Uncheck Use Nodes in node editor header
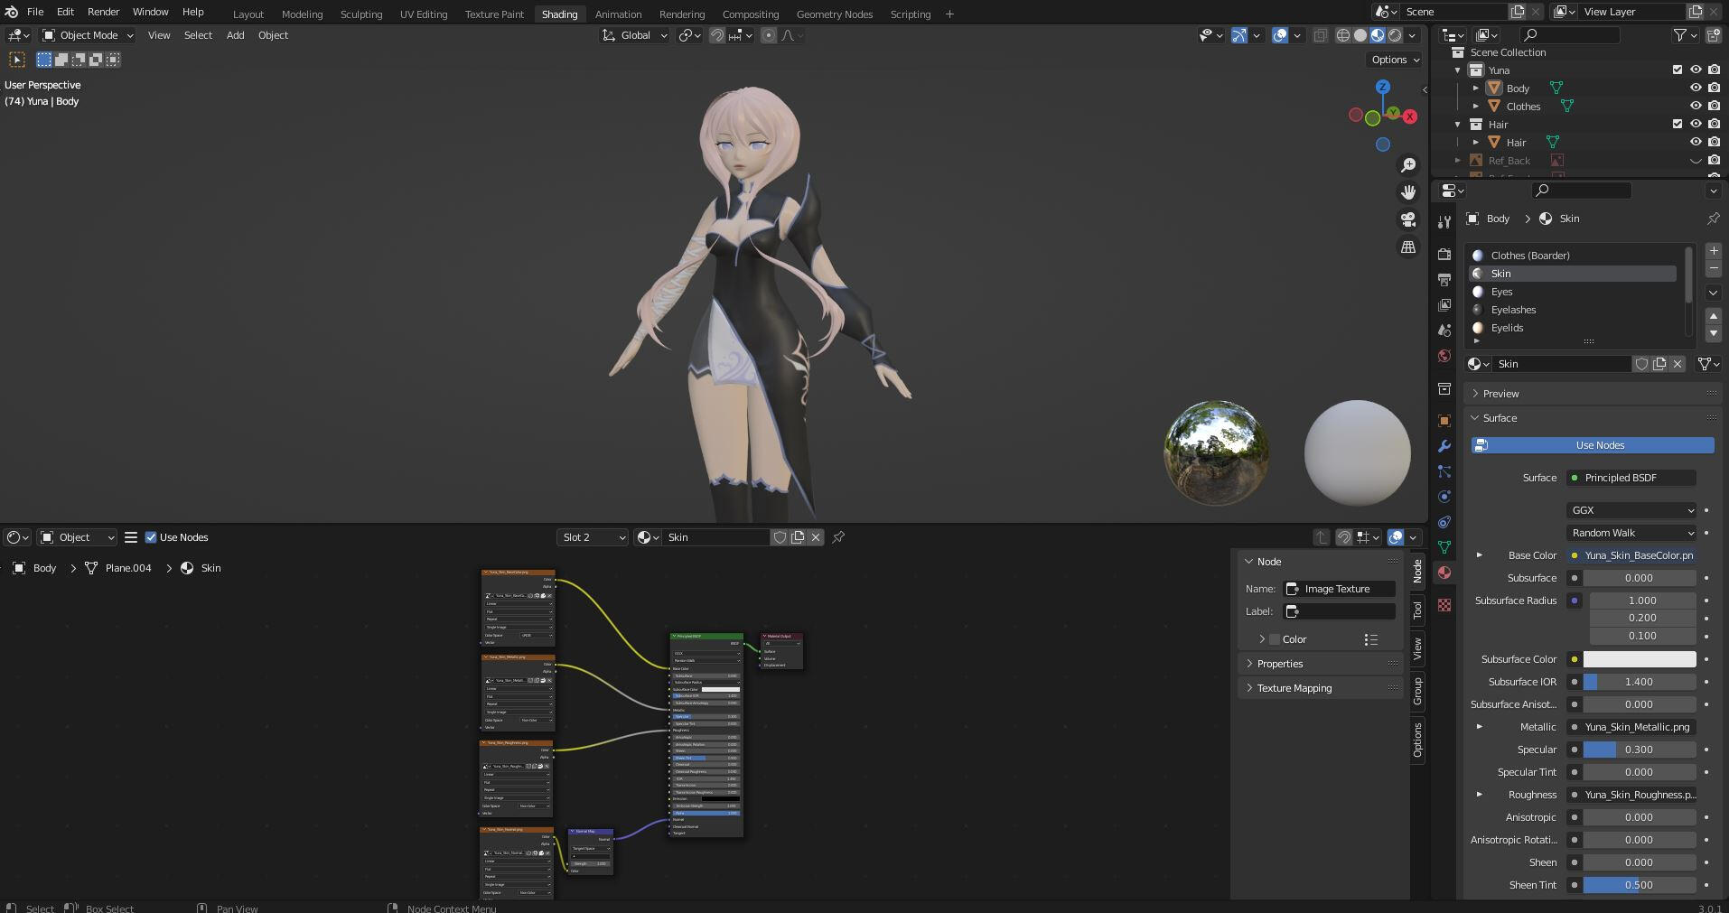 [x=151, y=537]
